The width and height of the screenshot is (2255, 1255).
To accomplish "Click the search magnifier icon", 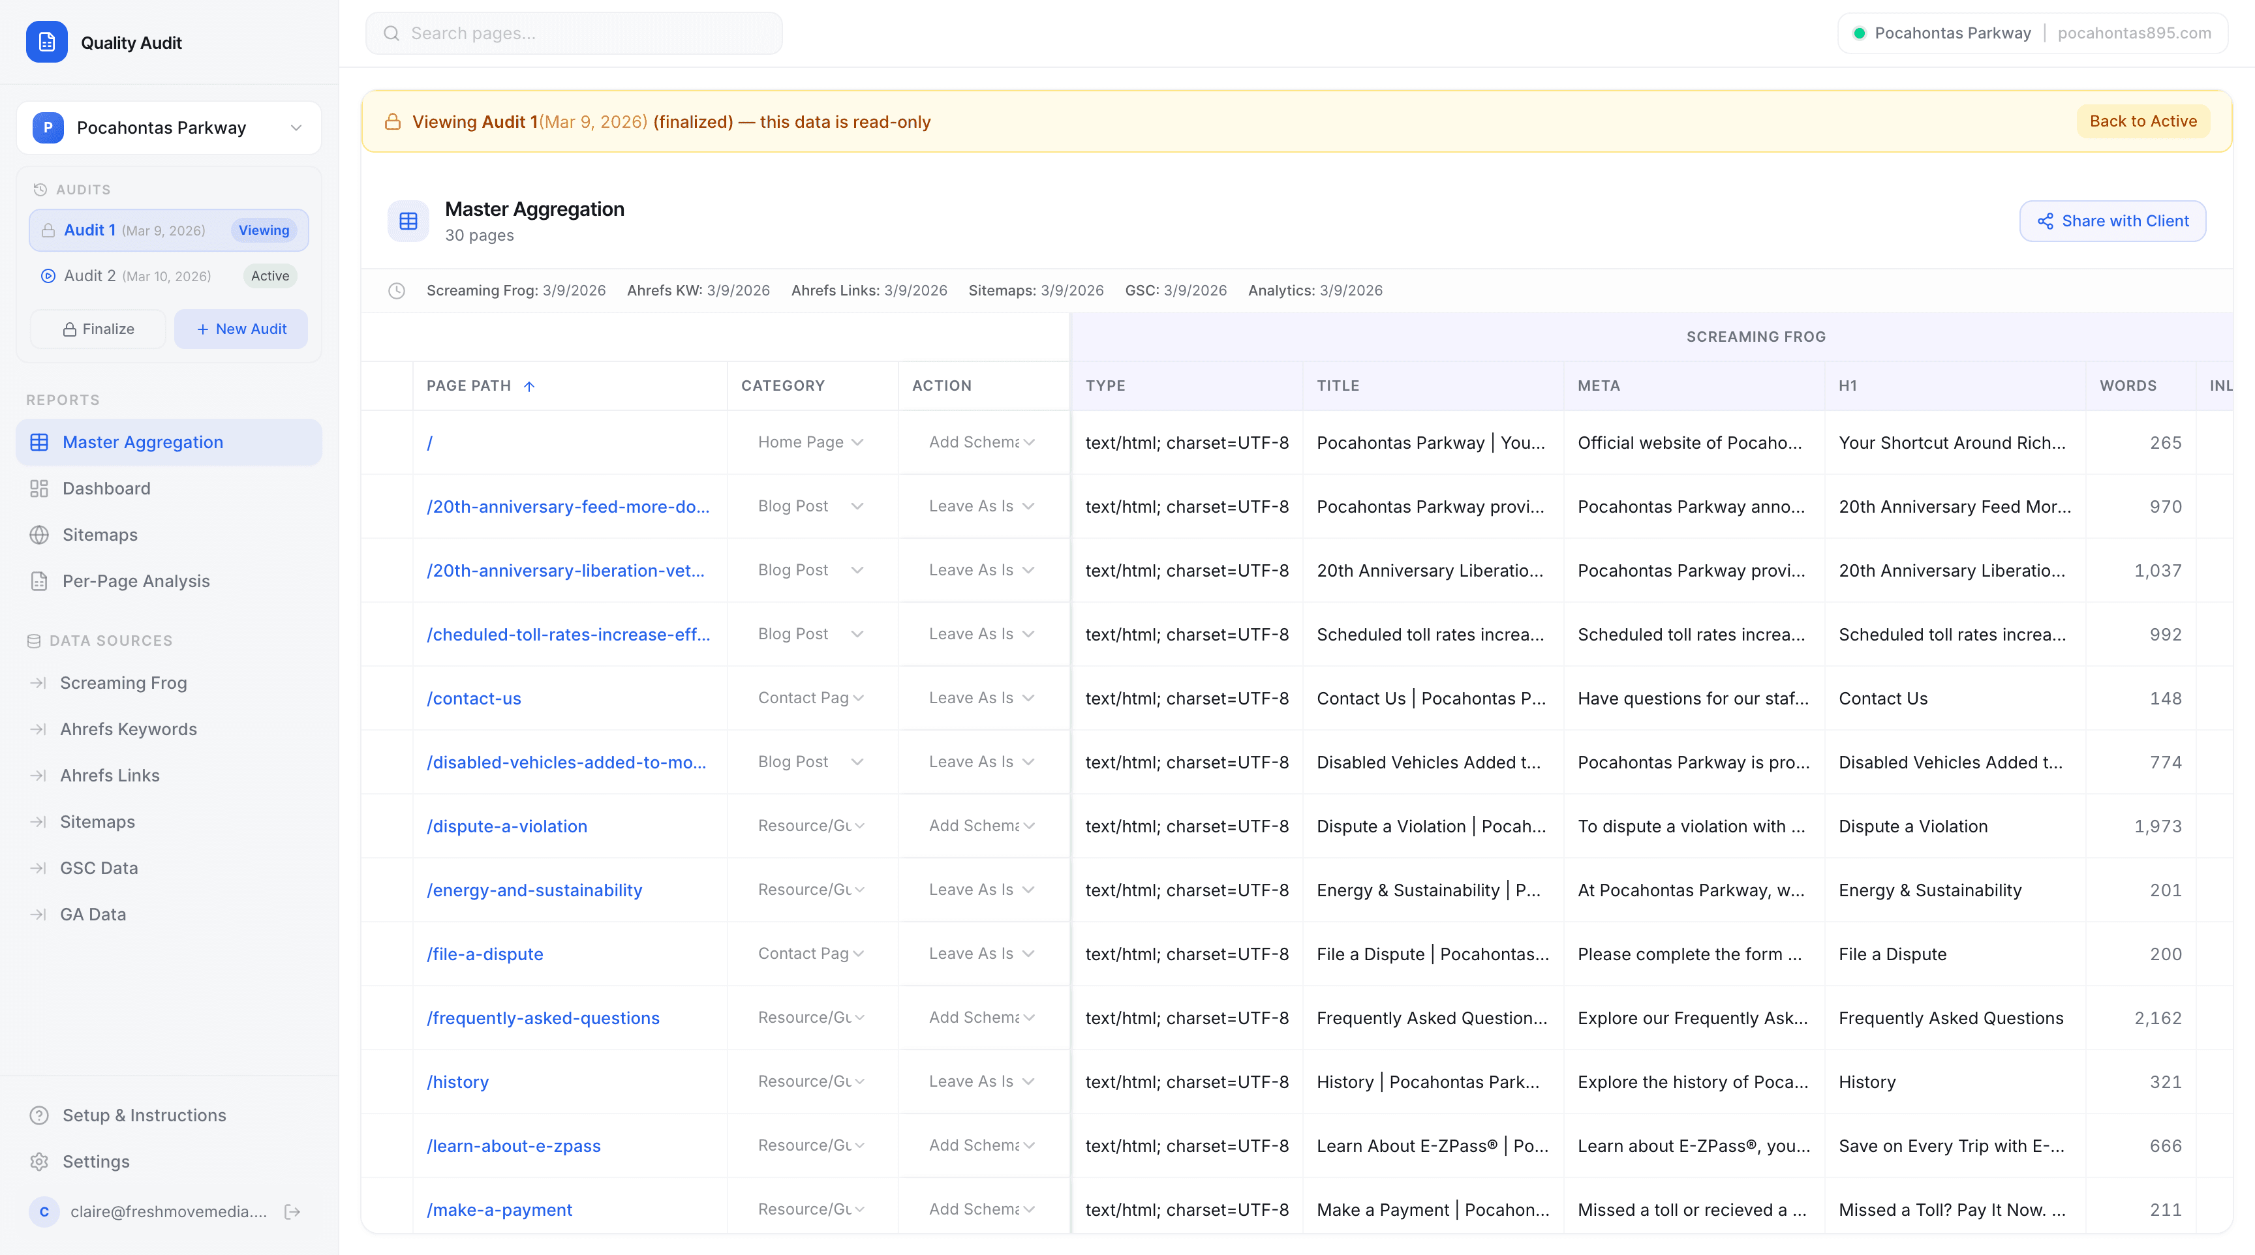I will pos(391,33).
